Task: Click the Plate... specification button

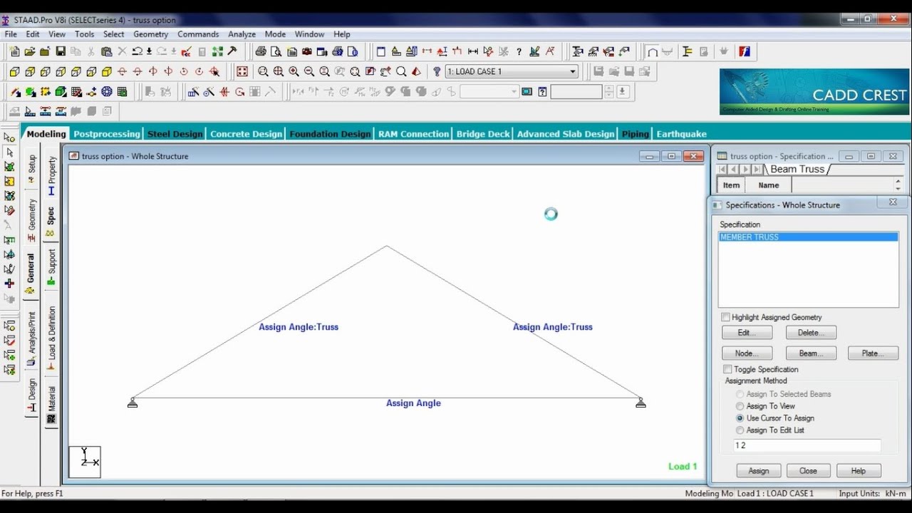Action: pyautogui.click(x=873, y=353)
